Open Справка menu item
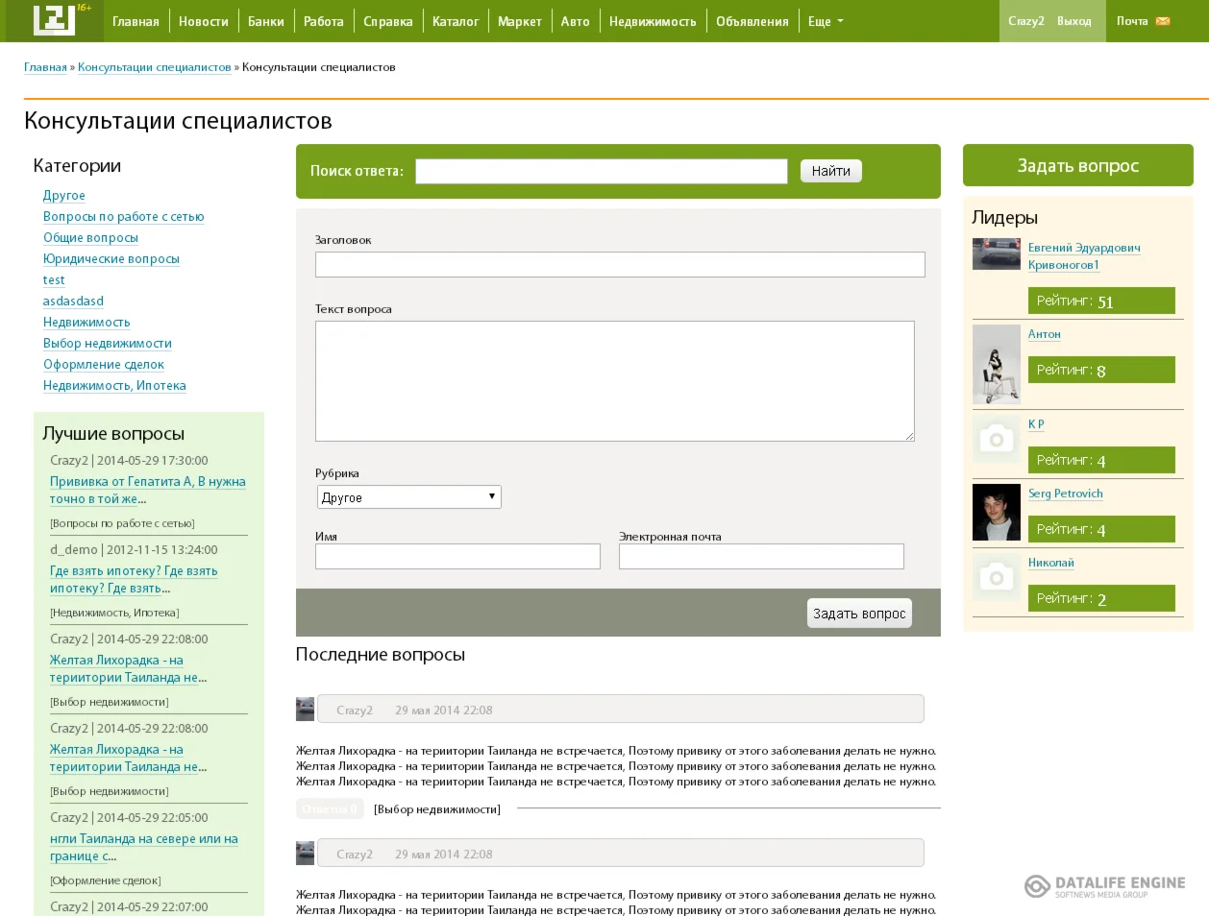 click(388, 21)
